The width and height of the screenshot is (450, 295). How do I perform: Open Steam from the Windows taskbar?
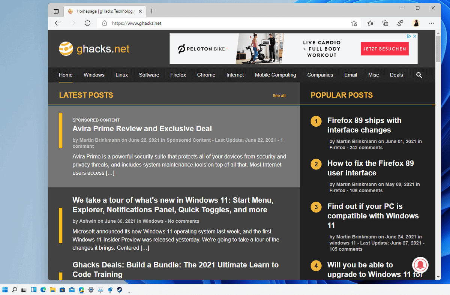(120, 290)
